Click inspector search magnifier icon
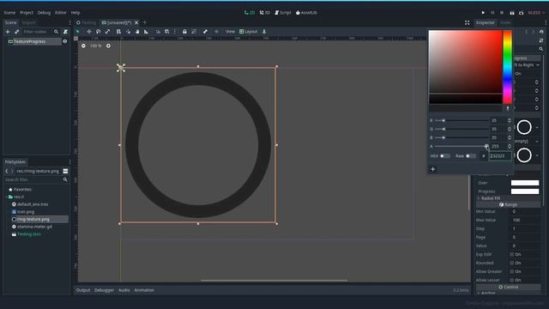The image size is (549, 309). [541, 49]
